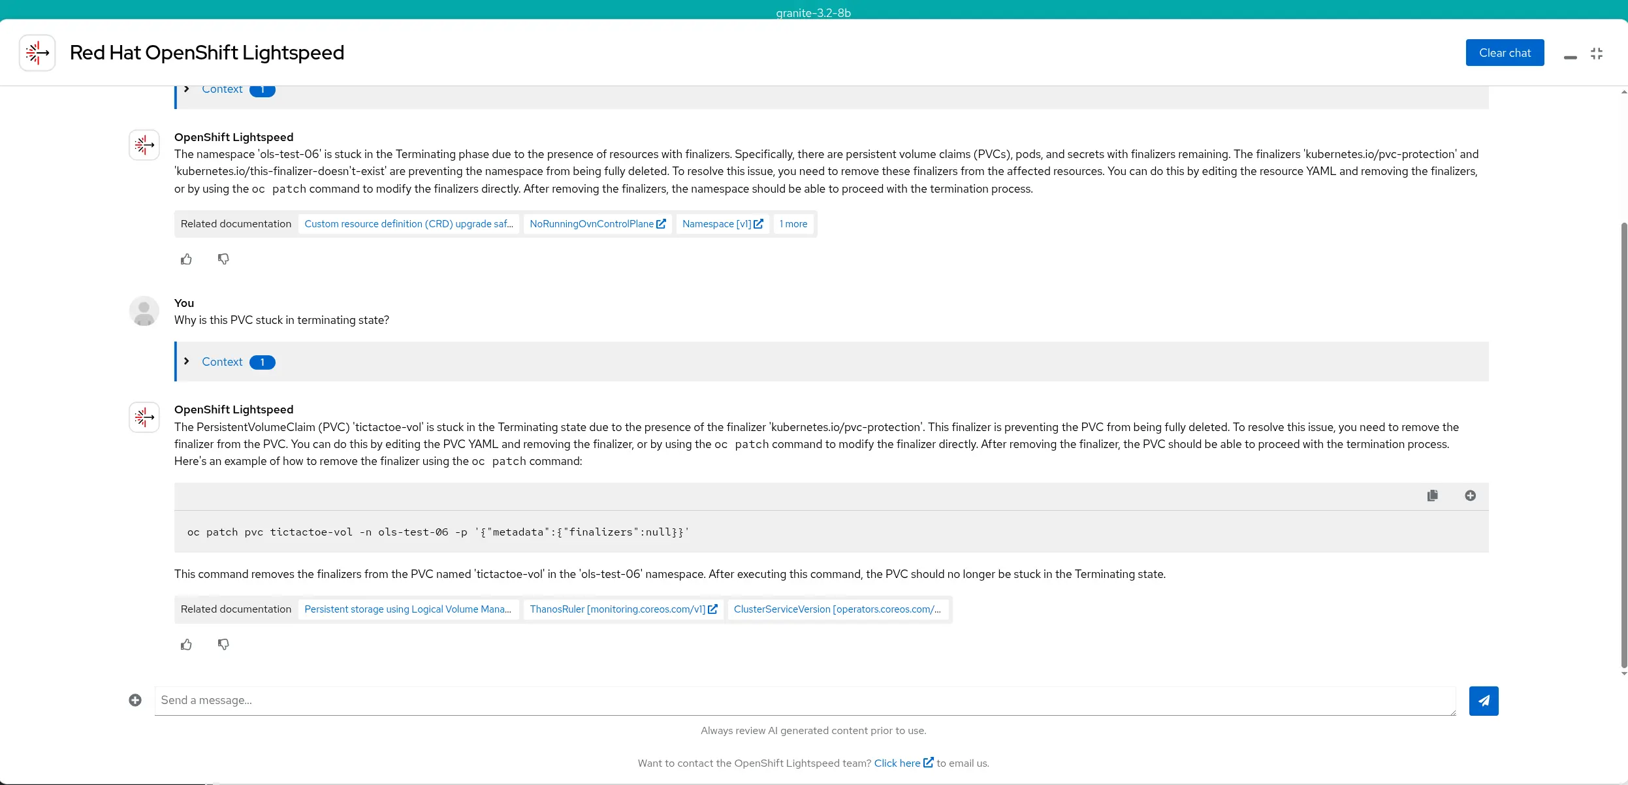
Task: Click the user avatar next to 'You'
Action: 144,312
